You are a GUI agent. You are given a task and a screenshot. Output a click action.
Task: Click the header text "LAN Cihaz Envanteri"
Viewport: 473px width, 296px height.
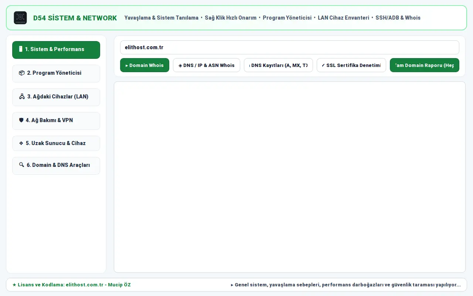[x=343, y=18]
